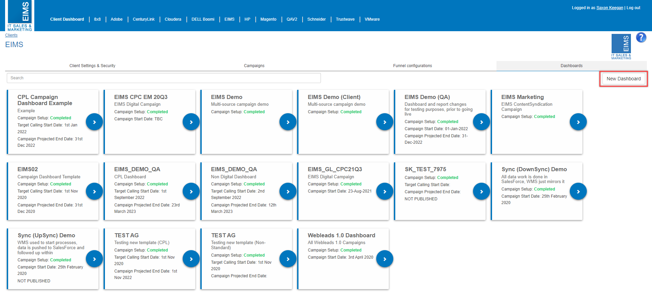Open EIMS Marketing dashboard arrow
This screenshot has height=300, width=652.
coord(578,122)
